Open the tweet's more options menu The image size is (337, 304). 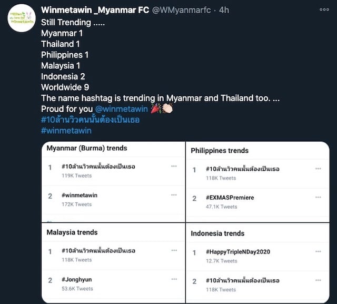[324, 9]
